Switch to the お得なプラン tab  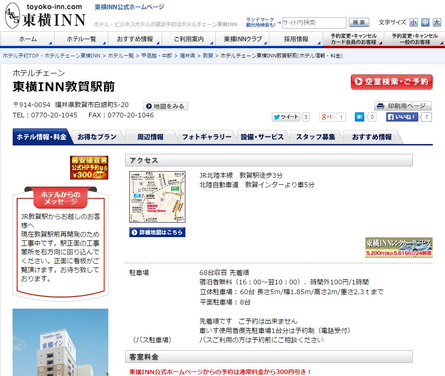pyautogui.click(x=97, y=137)
